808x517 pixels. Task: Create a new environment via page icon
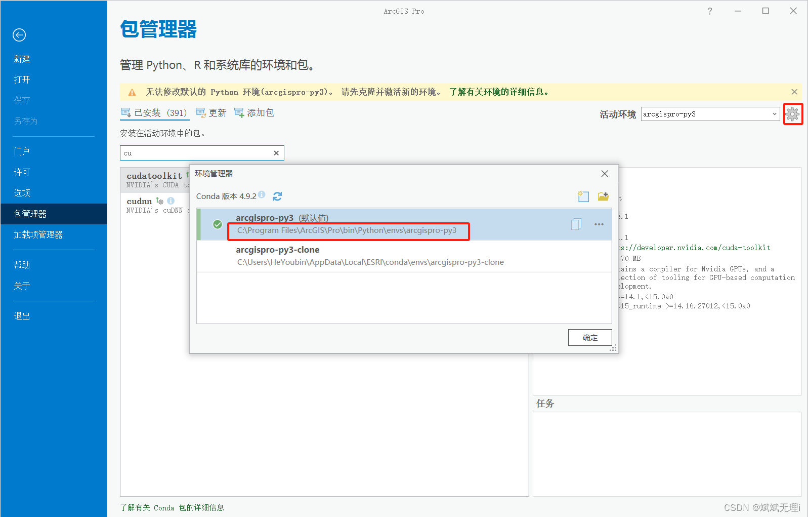(x=583, y=196)
